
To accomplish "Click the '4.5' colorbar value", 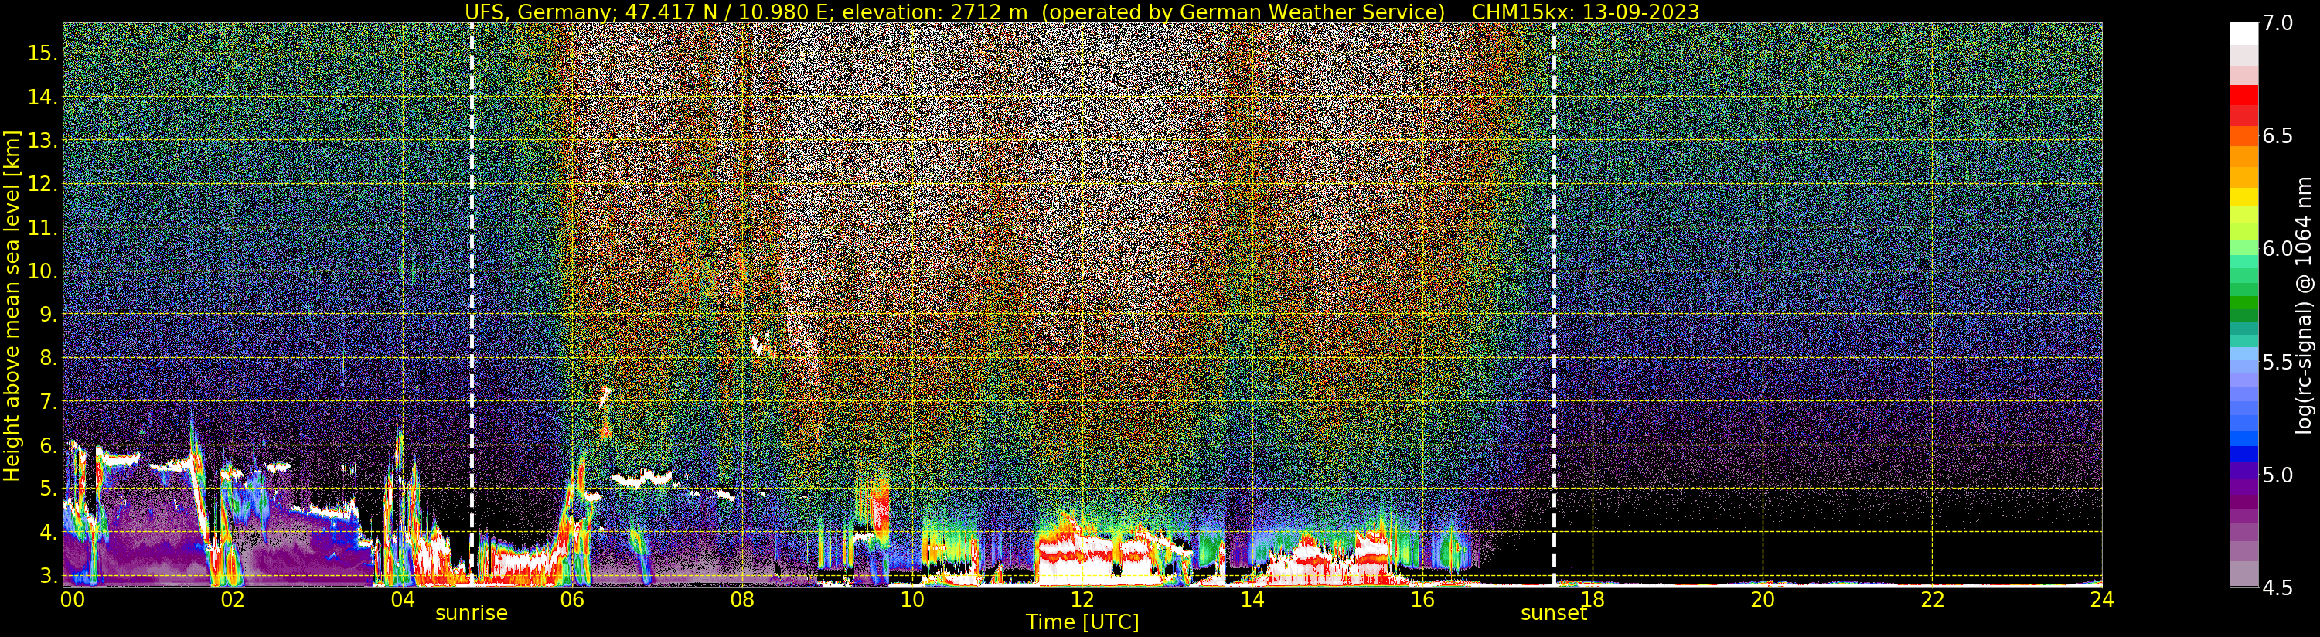I will (2277, 588).
